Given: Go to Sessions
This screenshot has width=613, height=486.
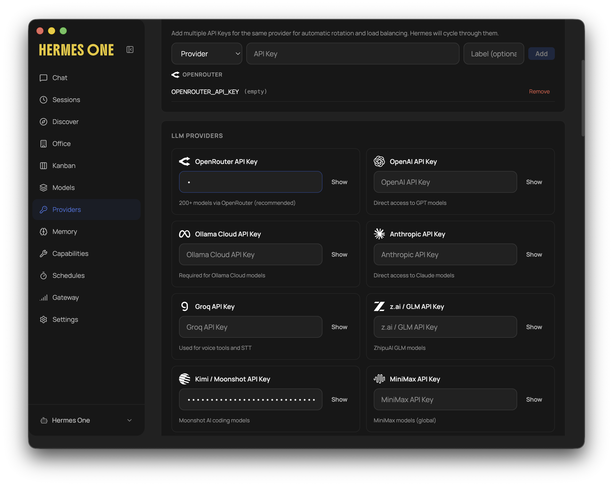Looking at the screenshot, I should point(86,100).
